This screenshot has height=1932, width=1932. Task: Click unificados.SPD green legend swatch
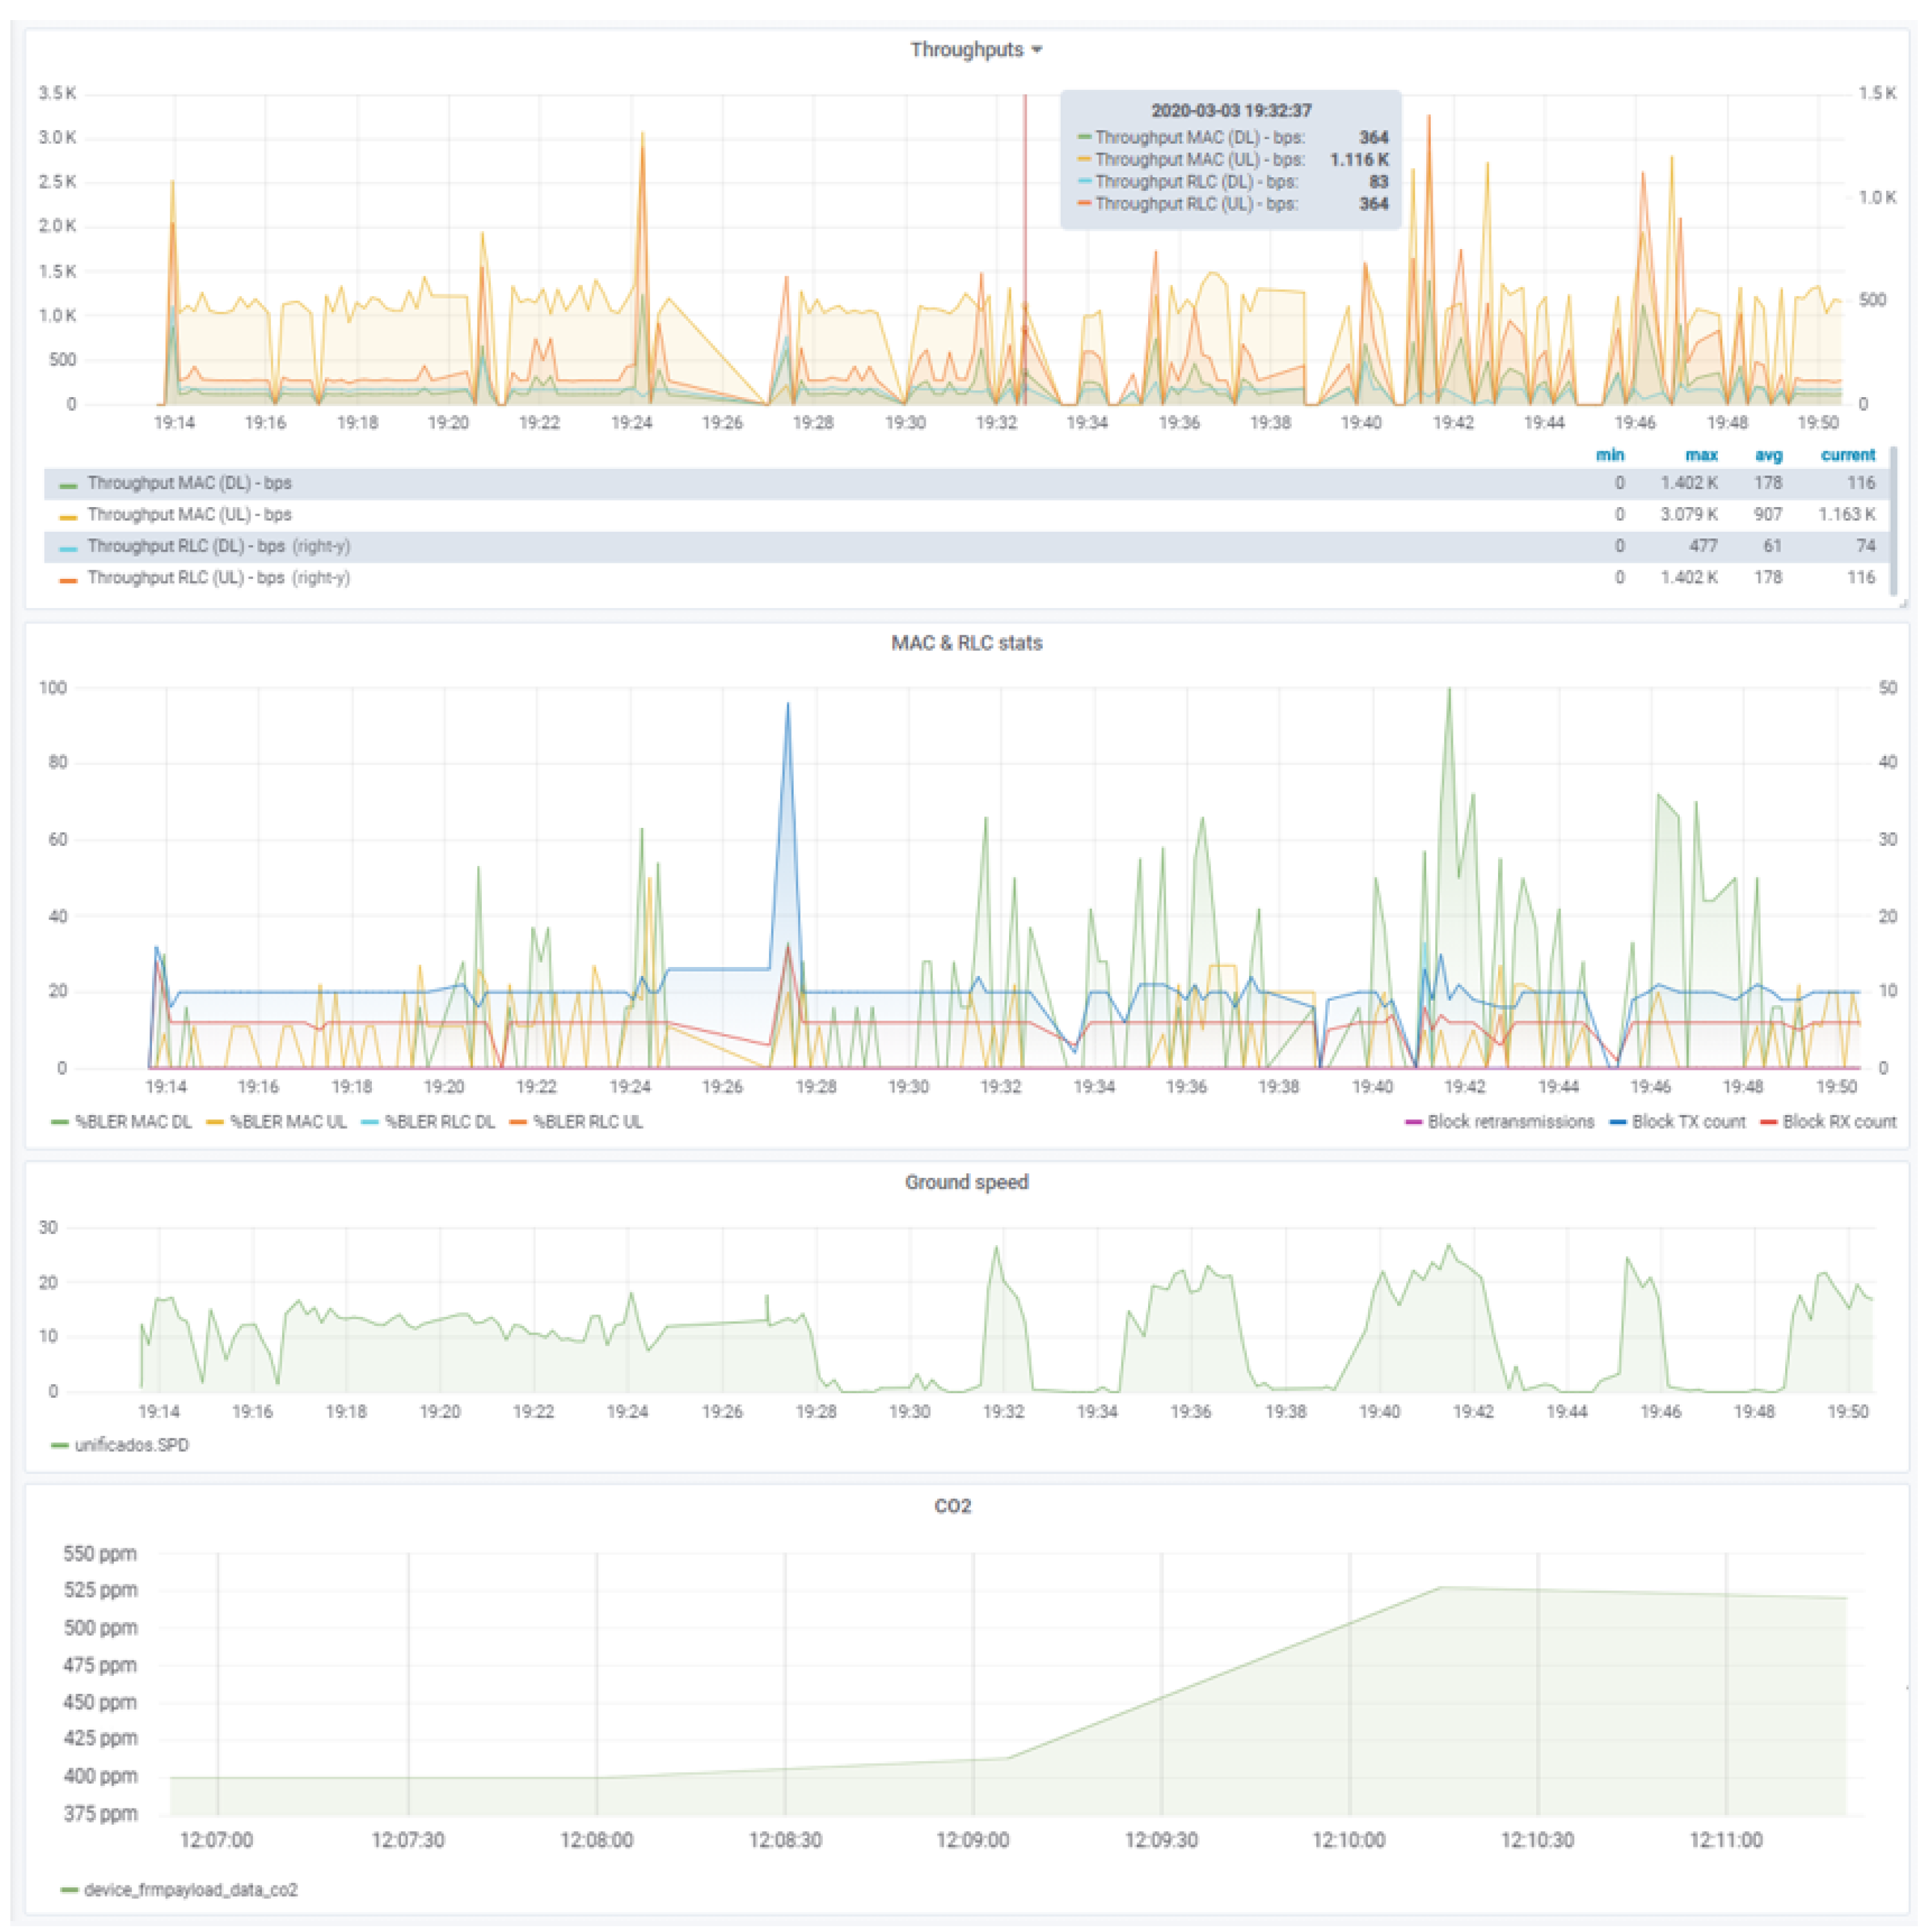(x=59, y=1446)
